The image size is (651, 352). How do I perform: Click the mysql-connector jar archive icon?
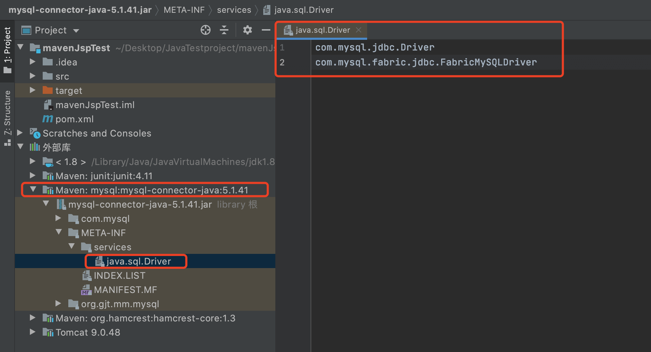coord(61,204)
